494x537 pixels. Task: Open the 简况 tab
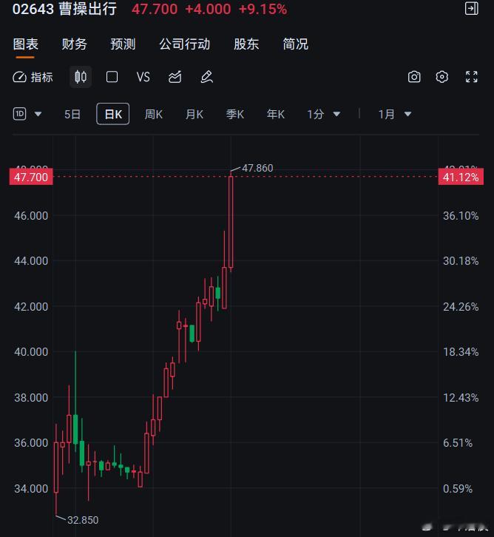click(x=296, y=44)
